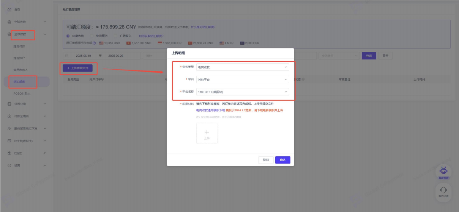Click the E付卡(虚拟卡) card icon
Screen dimensions: 459x212
point(9,141)
